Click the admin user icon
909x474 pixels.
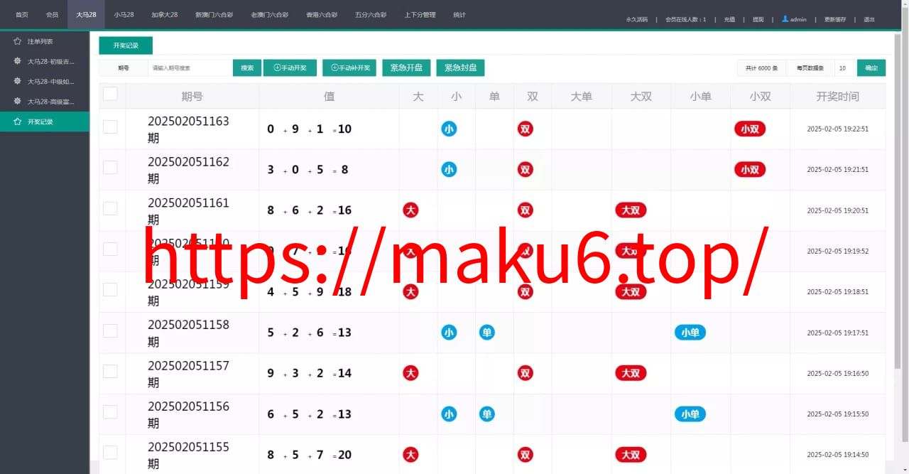785,18
